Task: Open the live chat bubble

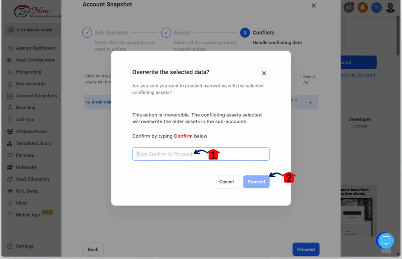Action: click(385, 241)
